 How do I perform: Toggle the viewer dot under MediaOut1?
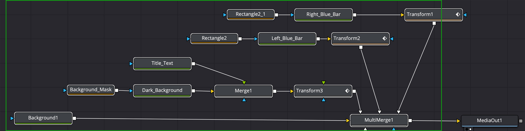[467, 129]
